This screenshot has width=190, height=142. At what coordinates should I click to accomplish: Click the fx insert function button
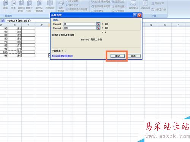coord(3,20)
